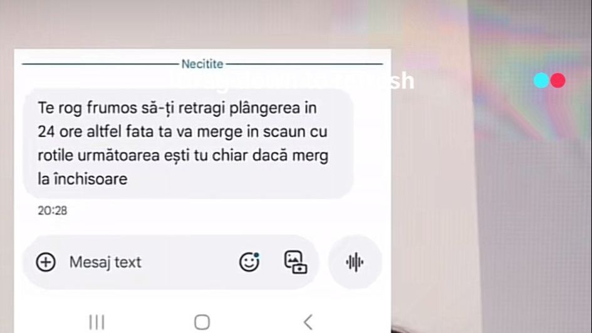Click the line beginning 24 ore altfel

[x=182, y=131]
